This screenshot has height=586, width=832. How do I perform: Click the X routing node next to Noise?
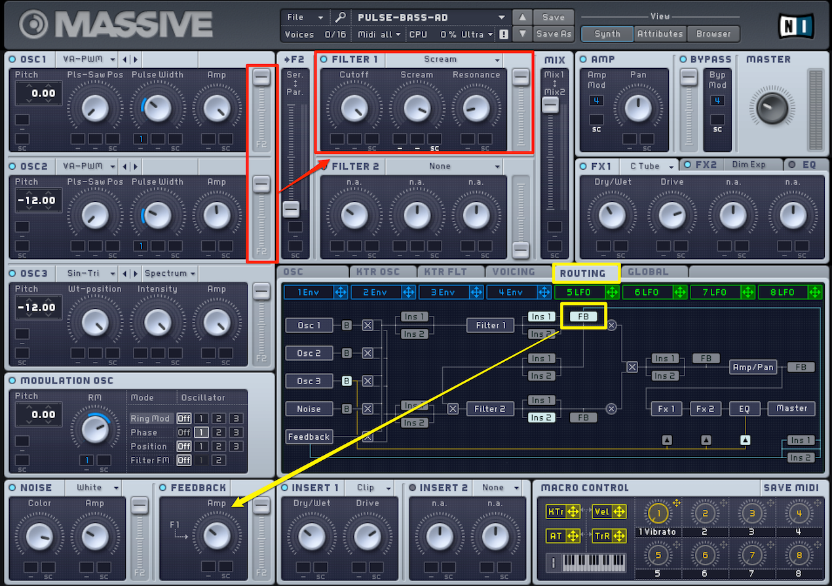tap(368, 409)
